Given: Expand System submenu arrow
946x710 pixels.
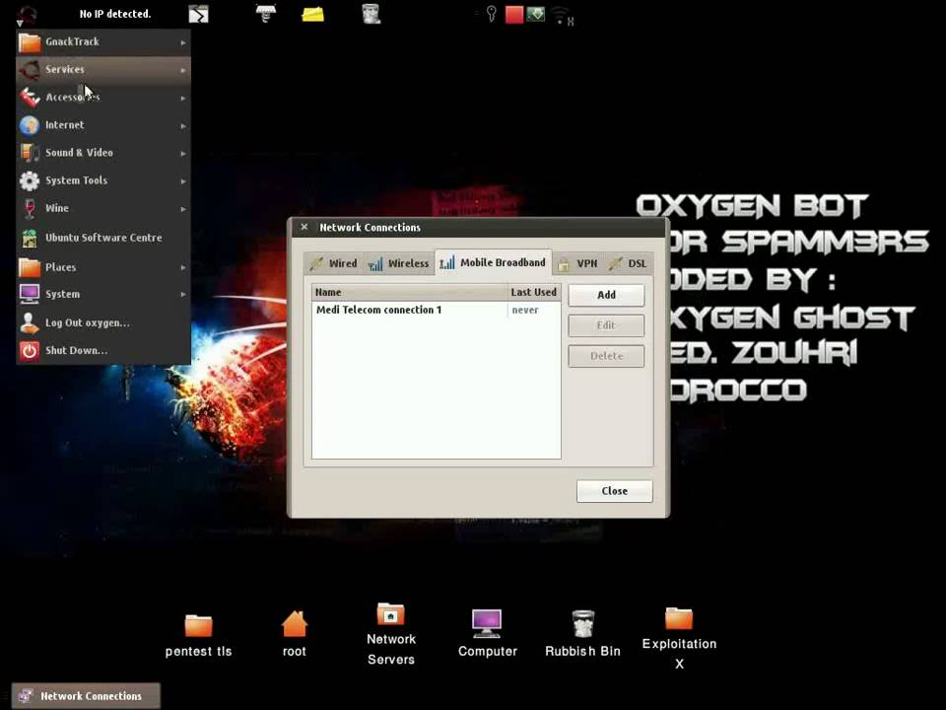Looking at the screenshot, I should click(x=183, y=295).
